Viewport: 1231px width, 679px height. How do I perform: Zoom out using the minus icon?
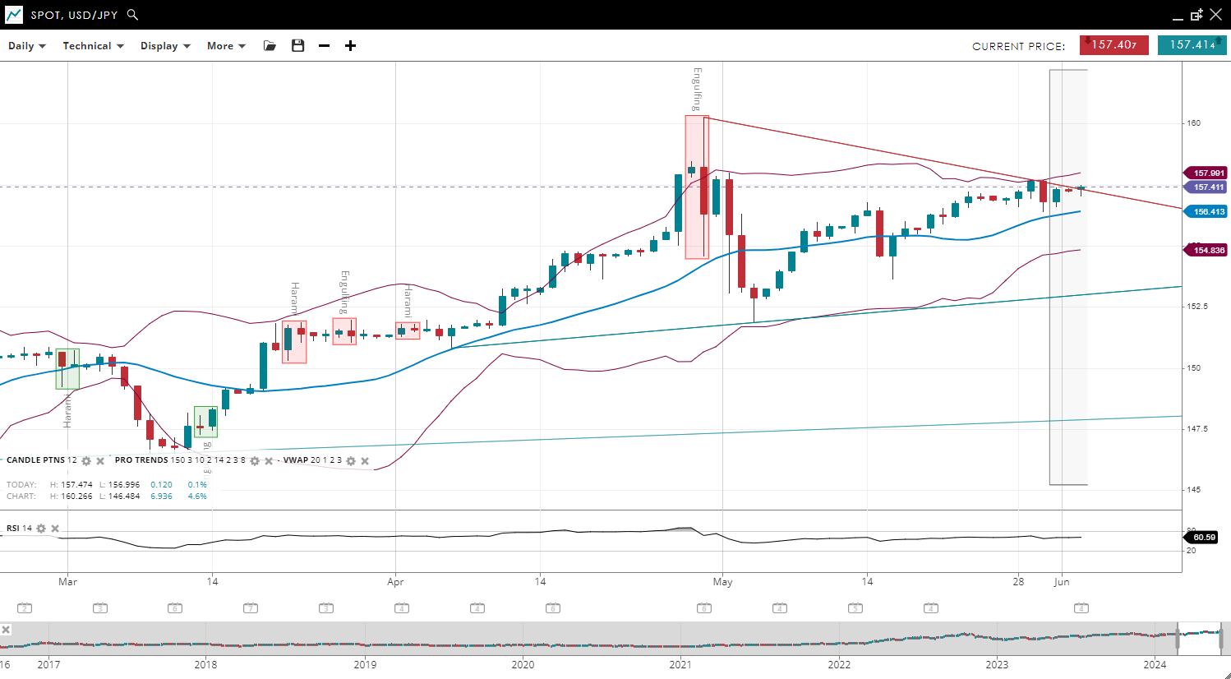[x=325, y=46]
